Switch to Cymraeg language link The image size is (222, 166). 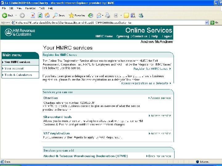123,36
